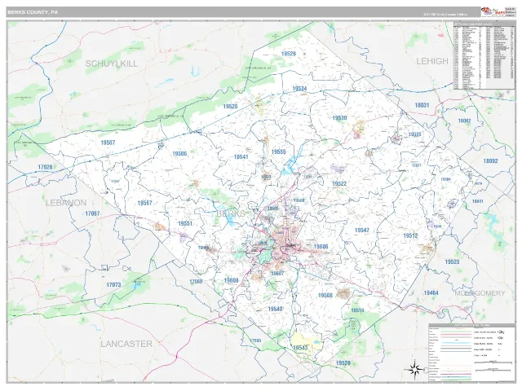Click ZIP code 17569 label
The height and width of the screenshot is (391, 522).
(x=196, y=282)
